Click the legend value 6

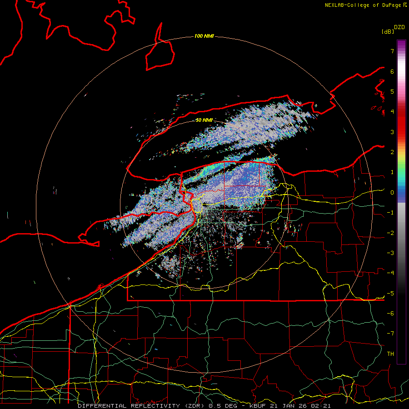point(392,71)
